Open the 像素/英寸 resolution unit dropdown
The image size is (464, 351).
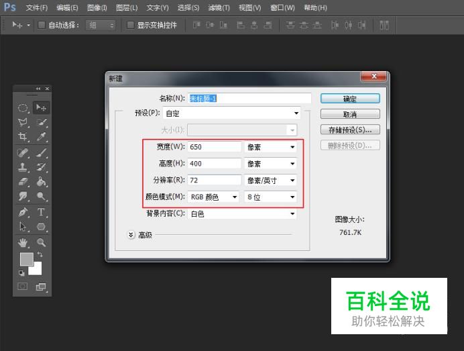point(270,180)
